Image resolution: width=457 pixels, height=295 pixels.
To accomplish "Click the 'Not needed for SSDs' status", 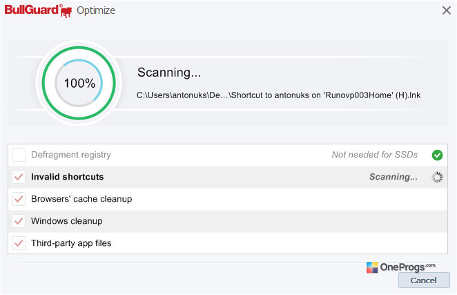I will click(375, 155).
